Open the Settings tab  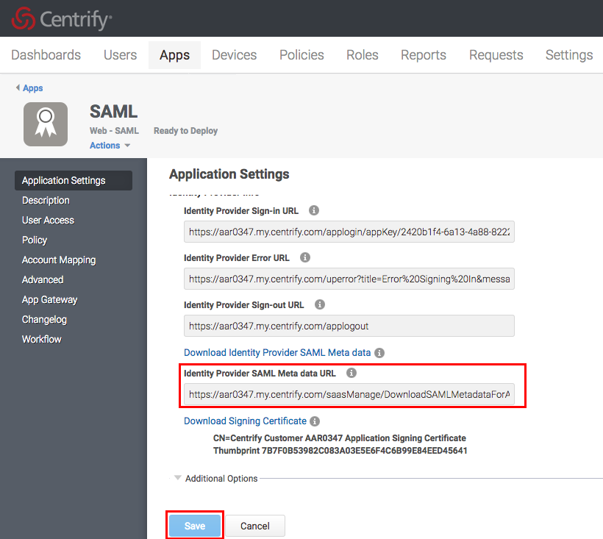pos(569,55)
